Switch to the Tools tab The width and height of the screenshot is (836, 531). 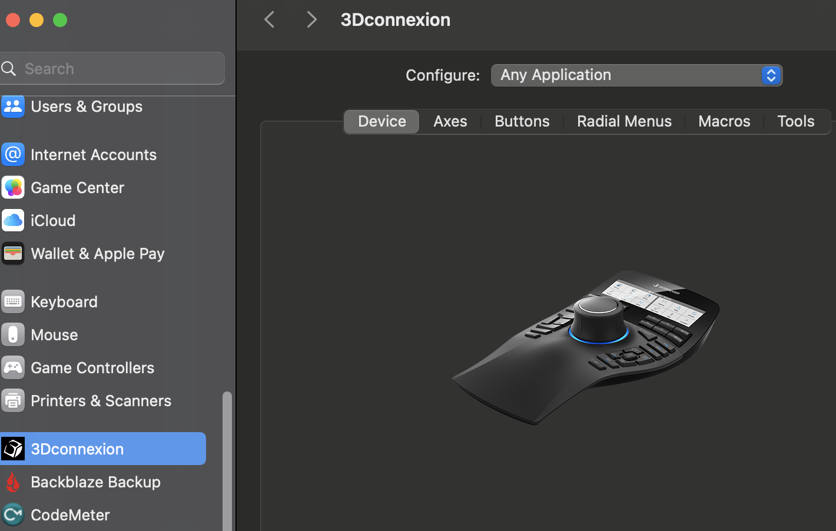click(x=796, y=121)
